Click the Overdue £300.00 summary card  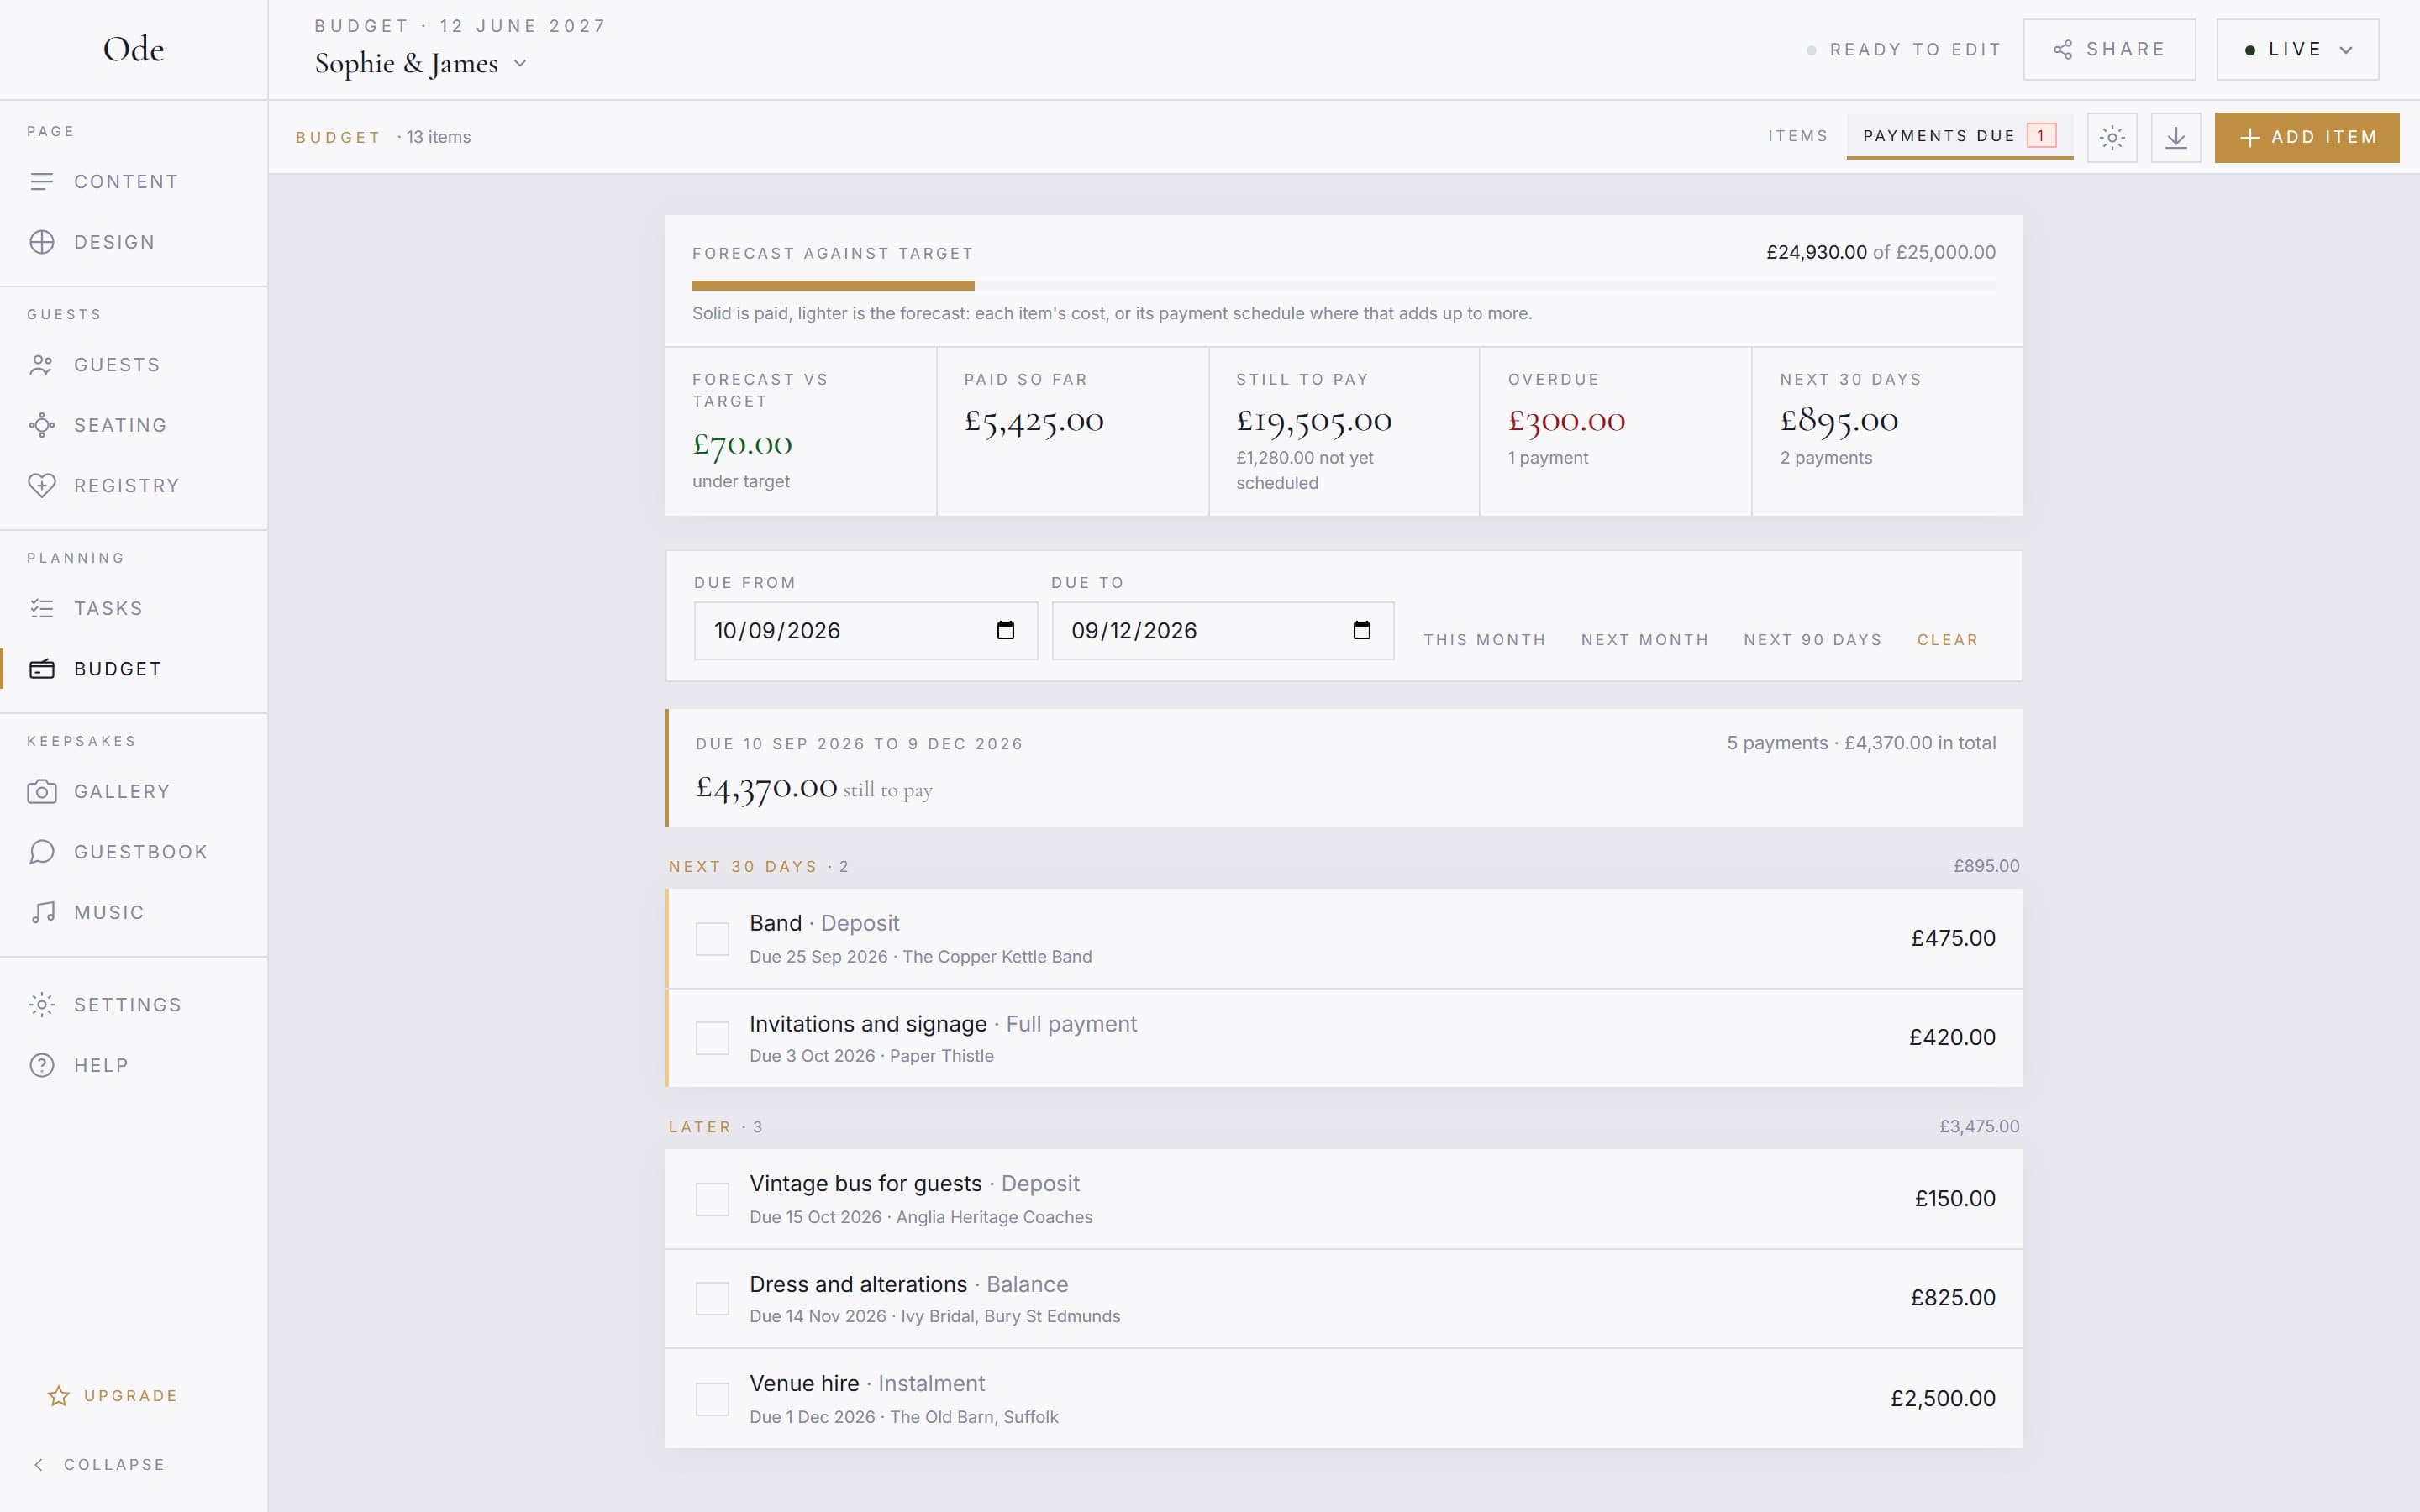coord(1615,432)
